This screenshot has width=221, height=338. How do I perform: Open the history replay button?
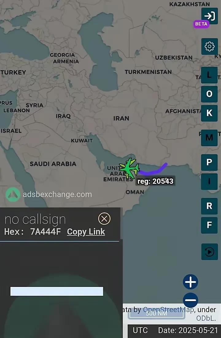(210, 252)
